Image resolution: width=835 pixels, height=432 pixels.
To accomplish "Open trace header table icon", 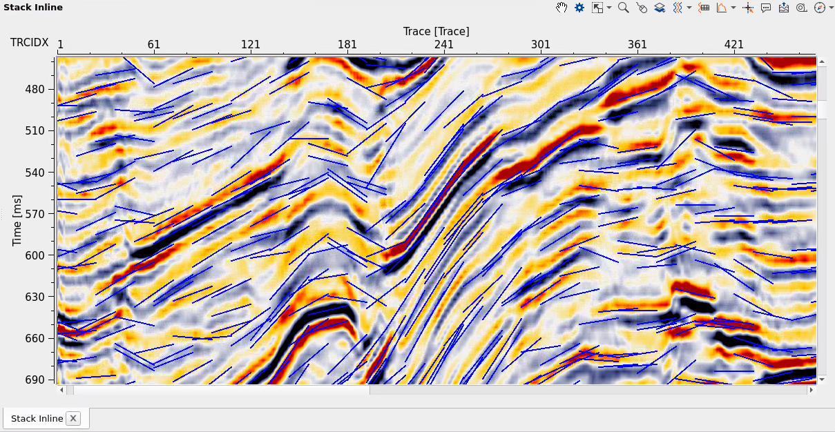I will pos(704,8).
